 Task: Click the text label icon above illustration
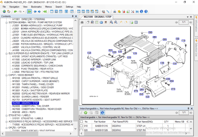click(x=106, y=22)
